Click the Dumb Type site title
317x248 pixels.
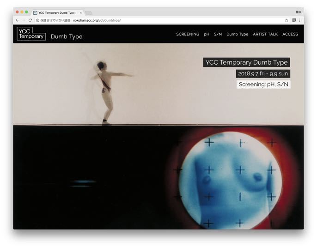[67, 36]
